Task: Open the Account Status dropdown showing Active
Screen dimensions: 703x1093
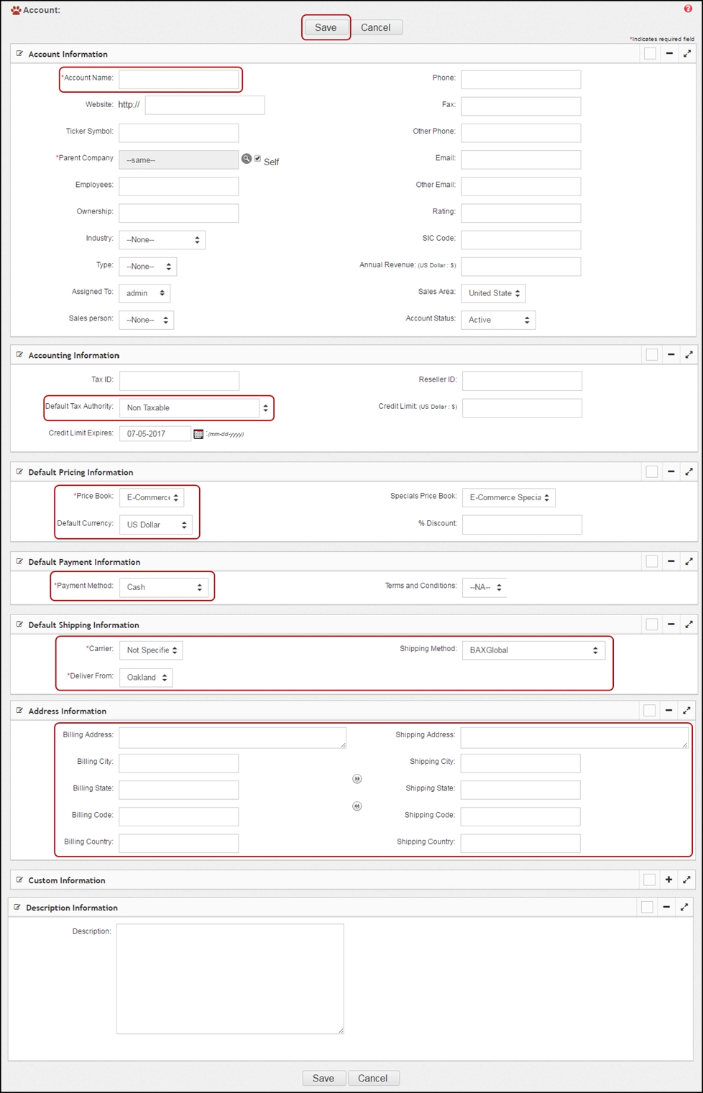Action: (498, 320)
